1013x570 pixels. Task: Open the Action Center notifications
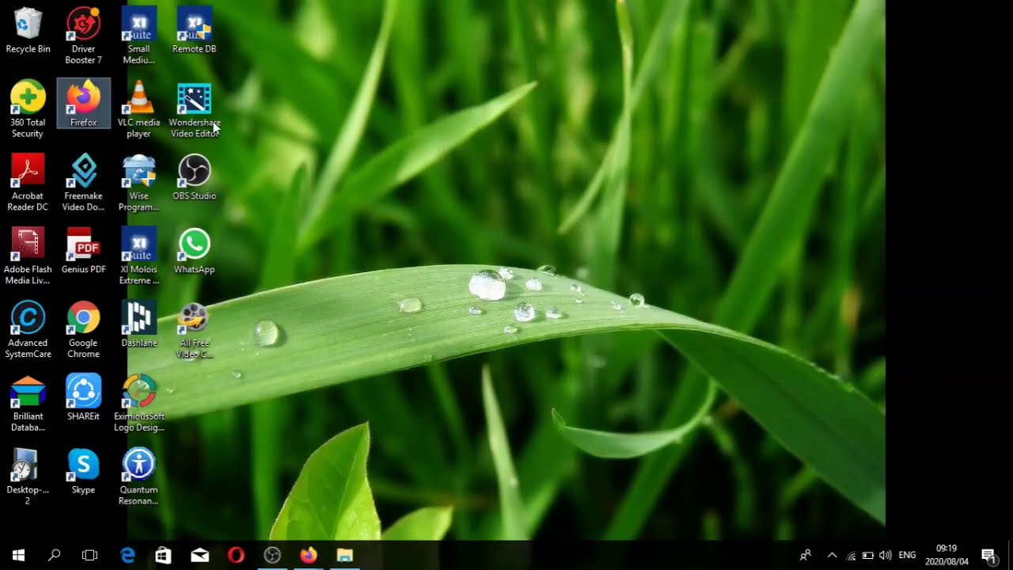[x=988, y=555]
